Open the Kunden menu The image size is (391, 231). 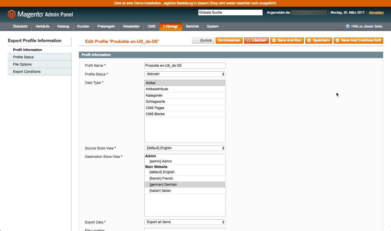83,26
